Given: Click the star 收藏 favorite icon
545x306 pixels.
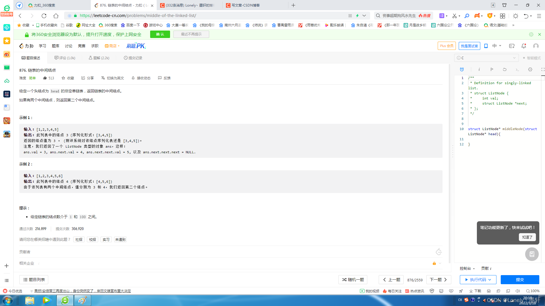Looking at the screenshot, I should [x=63, y=78].
